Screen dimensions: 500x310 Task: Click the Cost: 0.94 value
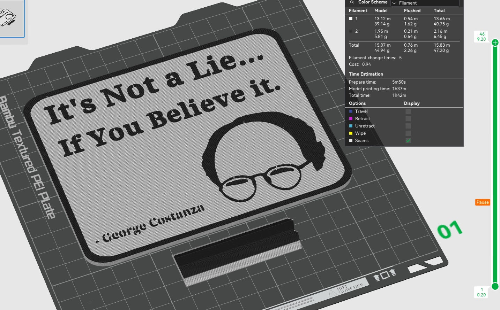366,64
